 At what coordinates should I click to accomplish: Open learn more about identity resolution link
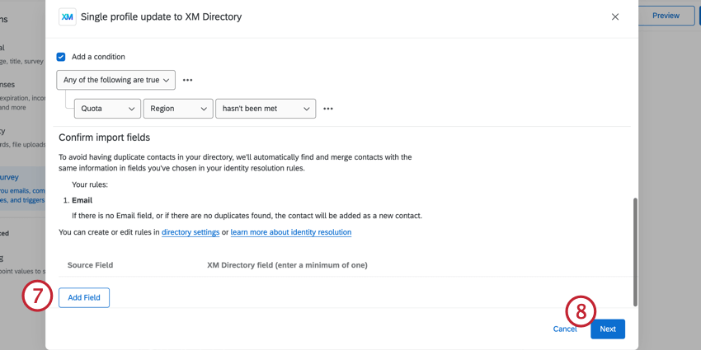291,232
